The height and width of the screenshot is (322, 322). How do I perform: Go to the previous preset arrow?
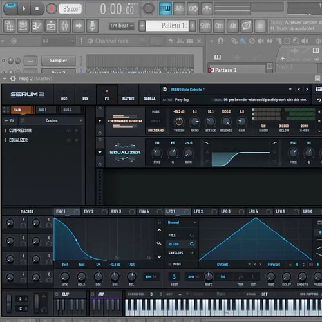pos(299,89)
